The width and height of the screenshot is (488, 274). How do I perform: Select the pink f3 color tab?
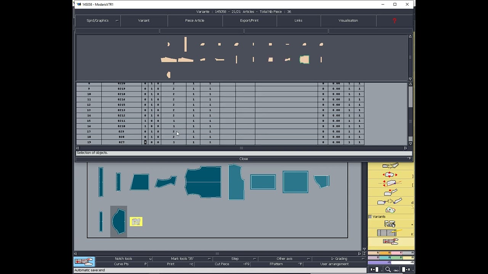(396, 253)
